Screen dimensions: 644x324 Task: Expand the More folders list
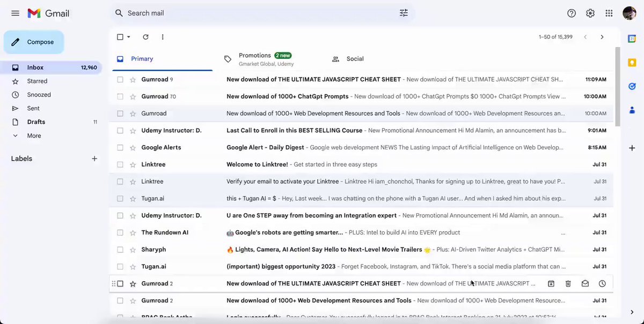pyautogui.click(x=34, y=135)
